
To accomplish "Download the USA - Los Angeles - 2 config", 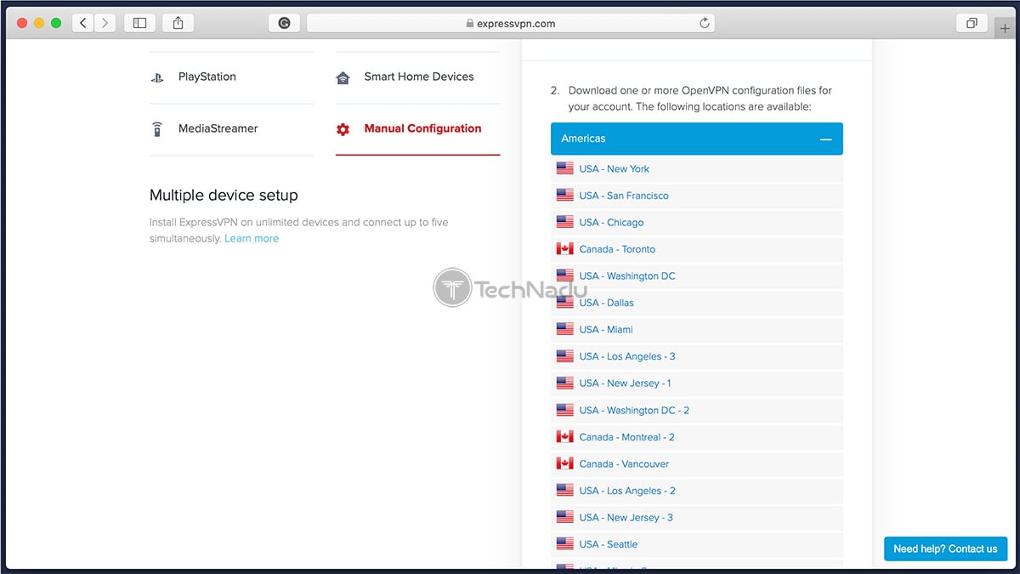I will pos(627,490).
